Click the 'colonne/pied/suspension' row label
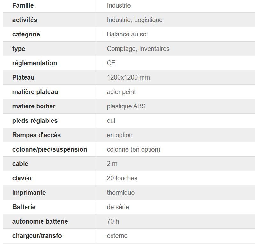 pyautogui.click(x=50, y=149)
